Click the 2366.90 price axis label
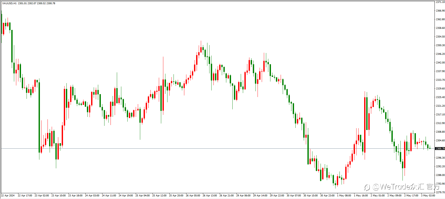 (x=440, y=11)
